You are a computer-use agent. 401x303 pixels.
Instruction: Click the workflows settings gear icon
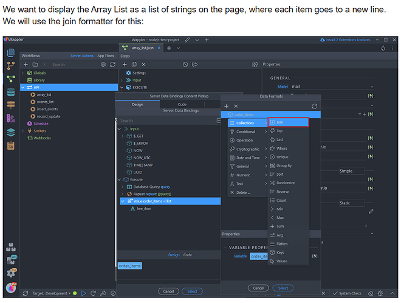pyautogui.click(x=103, y=64)
